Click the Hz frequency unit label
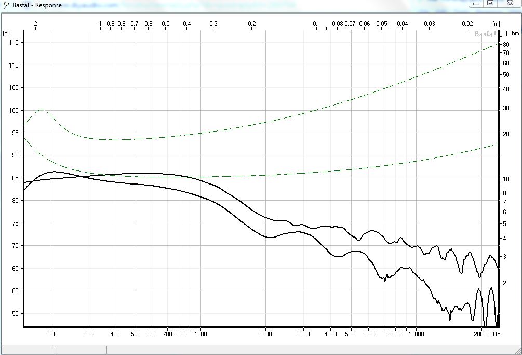Viewport: 522px width, 355px height. pos(496,334)
